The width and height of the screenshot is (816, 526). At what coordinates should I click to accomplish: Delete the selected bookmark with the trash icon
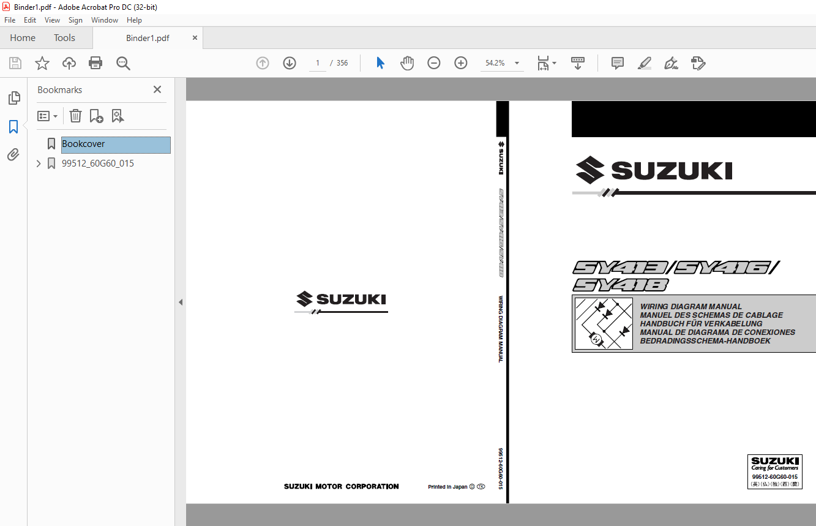pyautogui.click(x=75, y=116)
